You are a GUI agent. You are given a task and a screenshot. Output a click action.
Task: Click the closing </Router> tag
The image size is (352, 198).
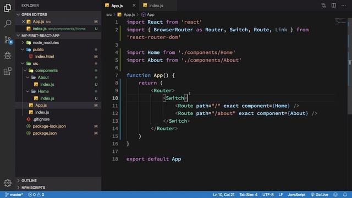pos(164,128)
